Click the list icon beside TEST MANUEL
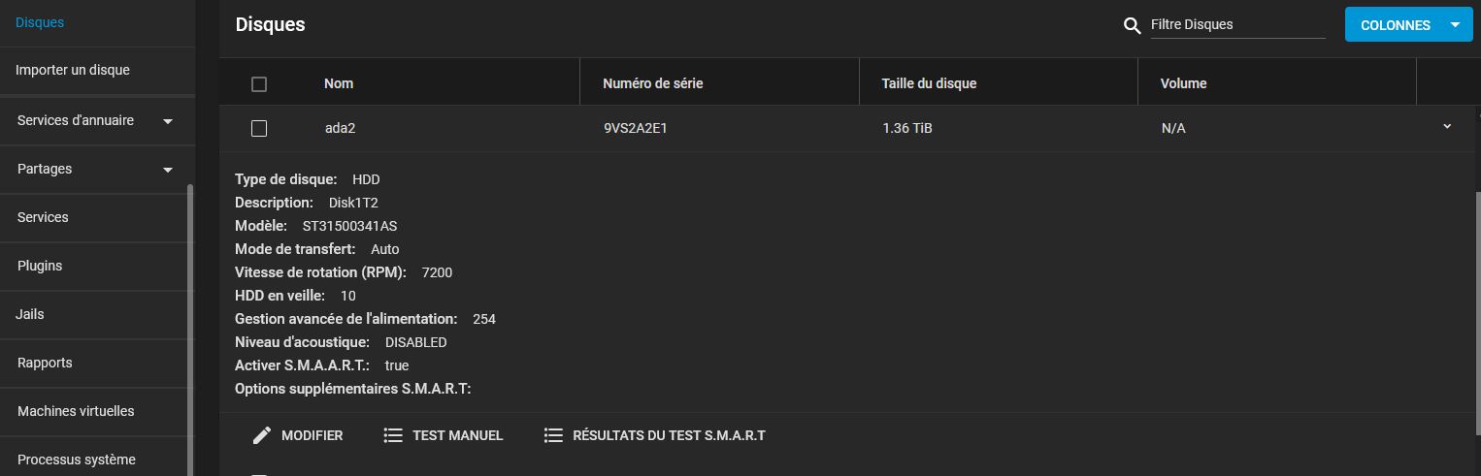 (393, 435)
